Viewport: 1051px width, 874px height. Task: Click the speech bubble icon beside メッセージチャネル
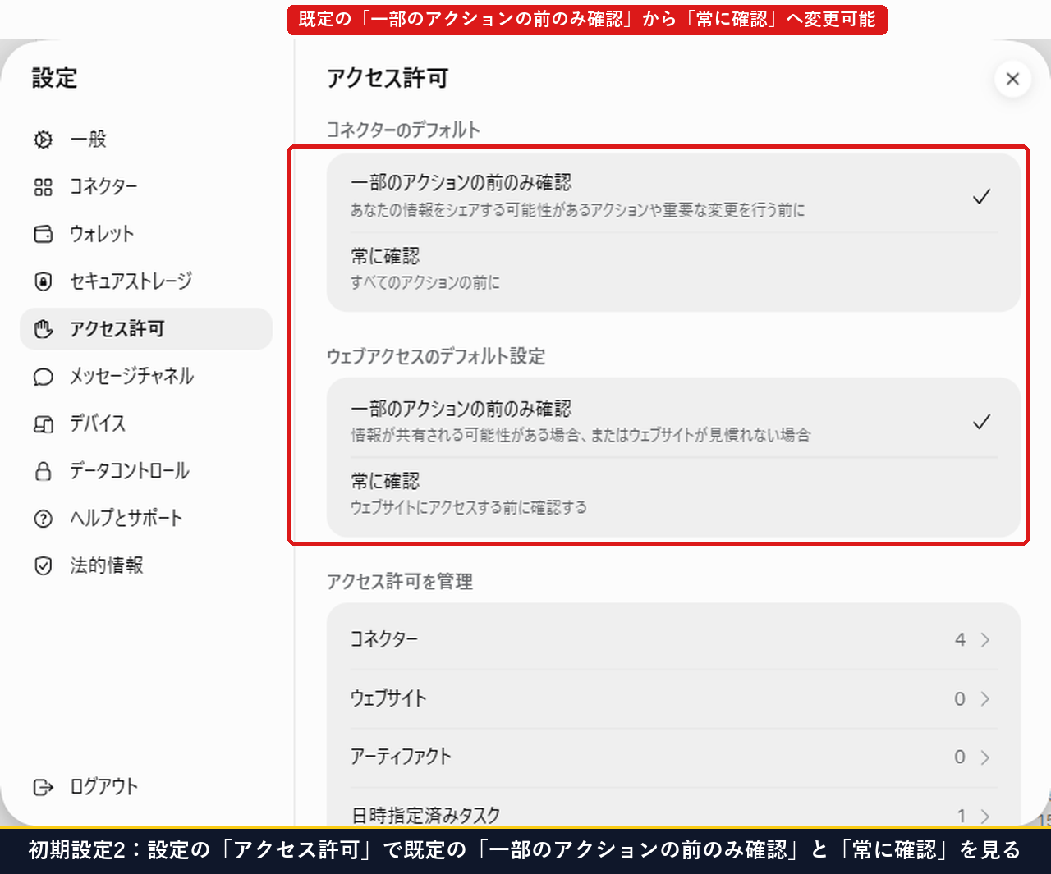click(x=44, y=377)
